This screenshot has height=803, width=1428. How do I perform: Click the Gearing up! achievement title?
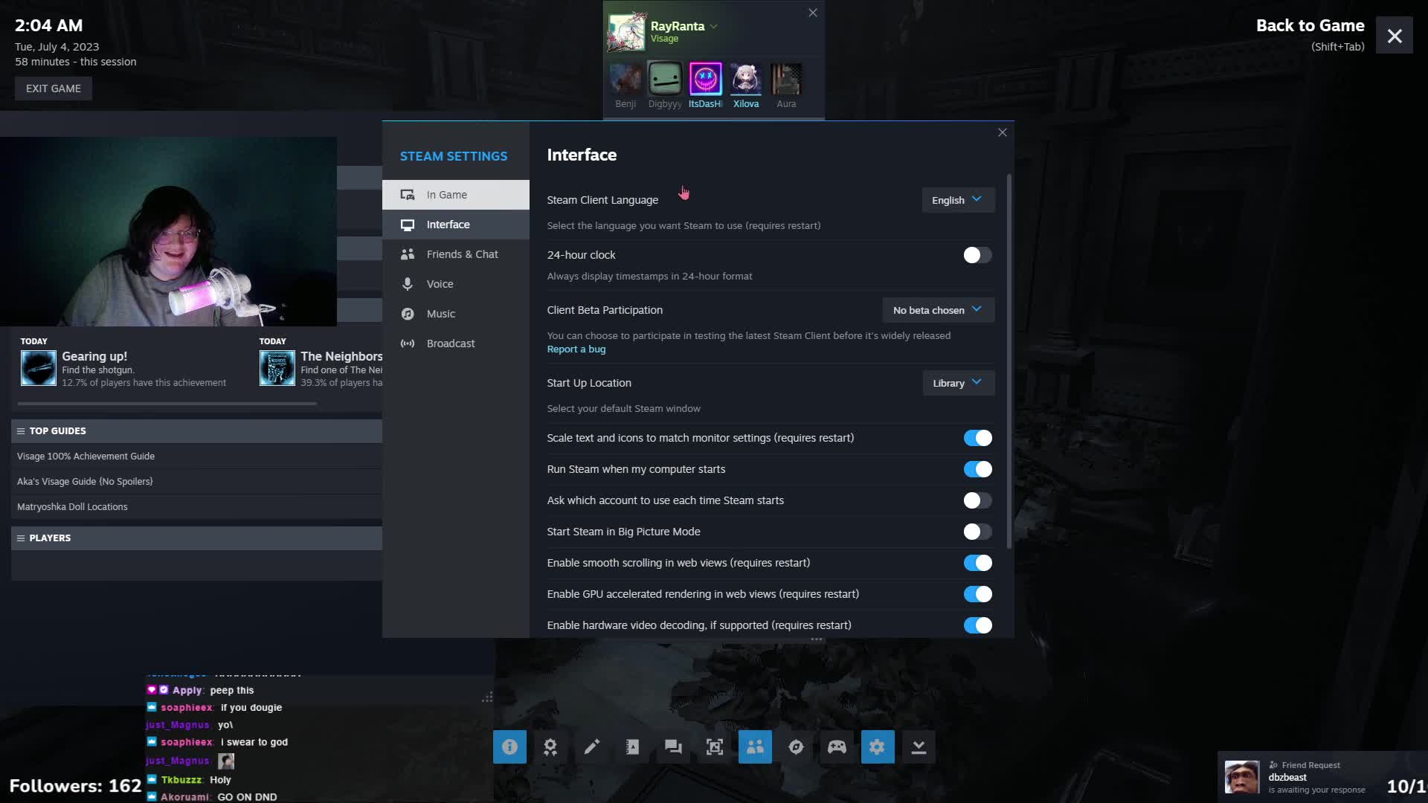click(94, 356)
